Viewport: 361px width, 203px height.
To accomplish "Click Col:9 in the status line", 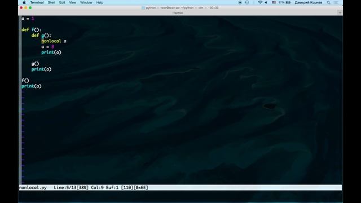I will pyautogui.click(x=97, y=188).
